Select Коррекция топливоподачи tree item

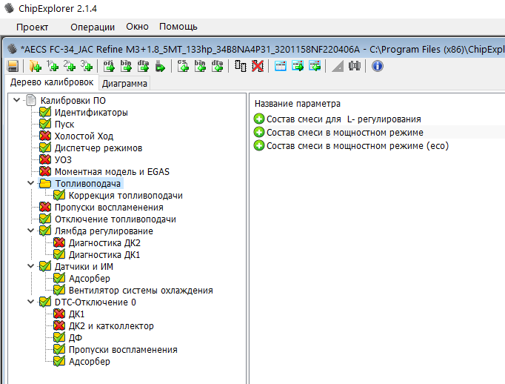click(x=125, y=196)
